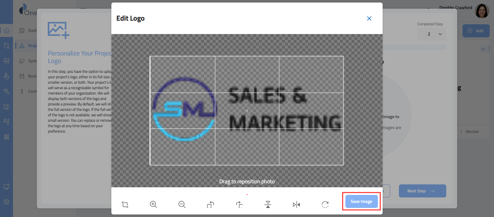Select the Dashboard menu item
Image resolution: width=494 pixels, height=217 pixels.
(x=27, y=30)
